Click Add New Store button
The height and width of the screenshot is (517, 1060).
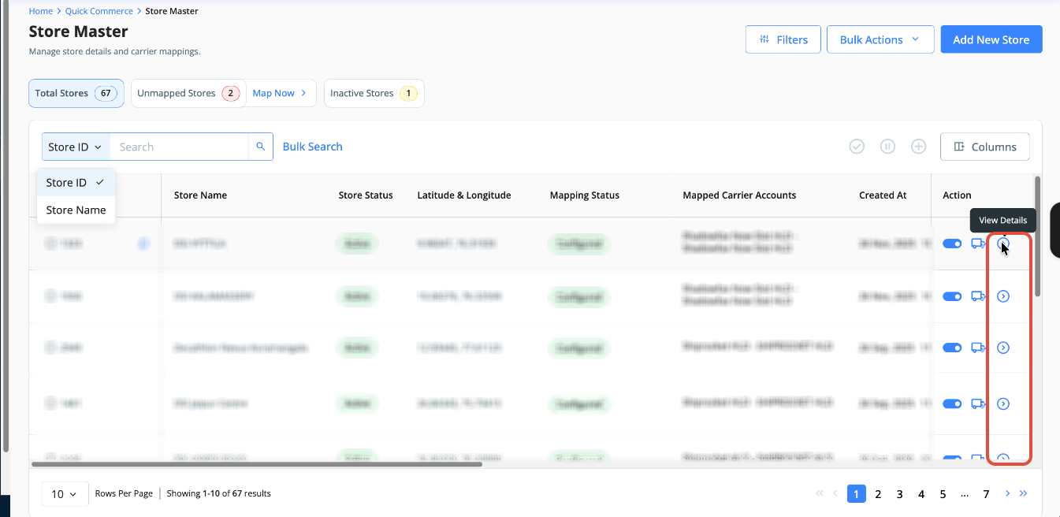[x=991, y=39]
